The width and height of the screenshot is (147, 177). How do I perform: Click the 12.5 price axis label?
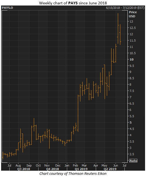click(133, 28)
